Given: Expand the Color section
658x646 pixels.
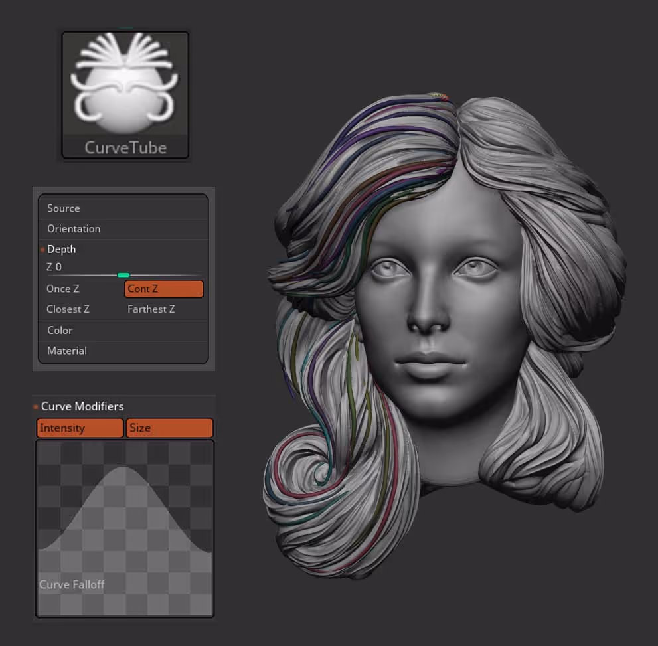Looking at the screenshot, I should pos(123,331).
